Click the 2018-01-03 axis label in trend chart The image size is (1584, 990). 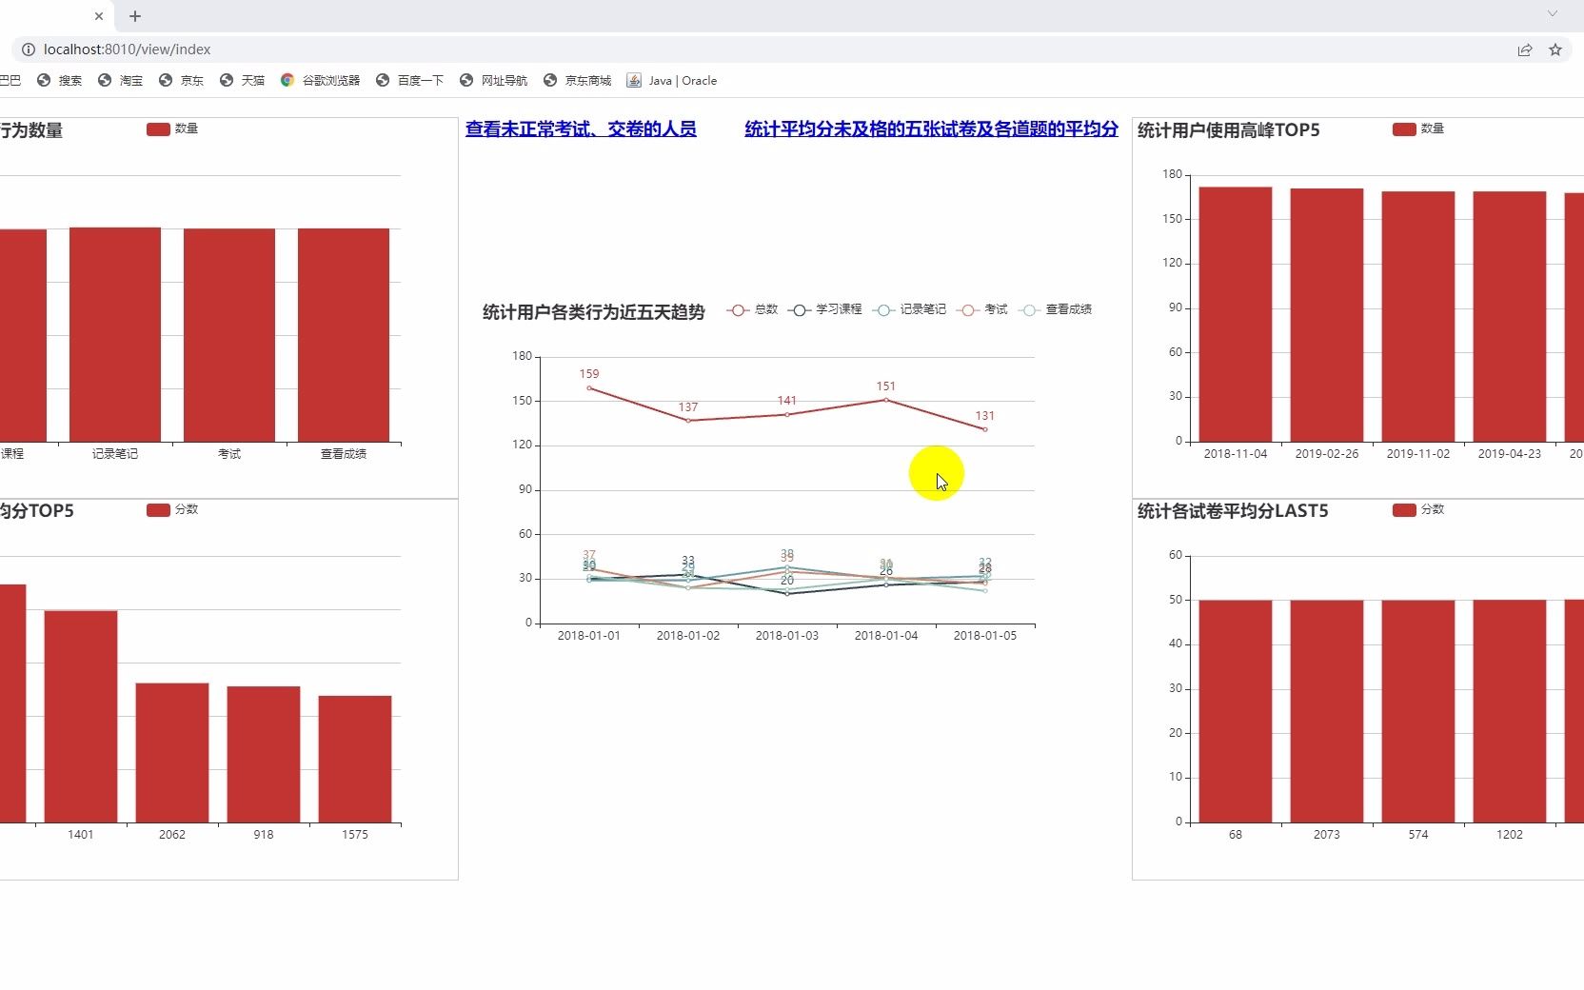[x=787, y=636]
